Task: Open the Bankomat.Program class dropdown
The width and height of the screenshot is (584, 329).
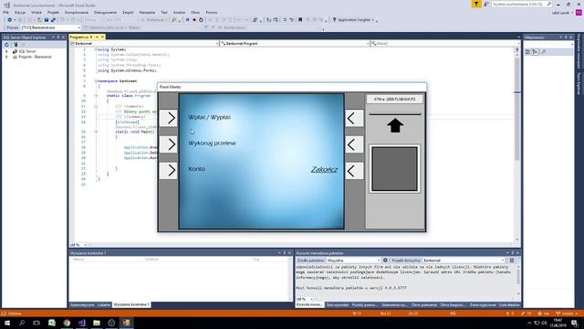Action: pyautogui.click(x=294, y=44)
